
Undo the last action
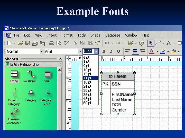[x=107, y=43]
